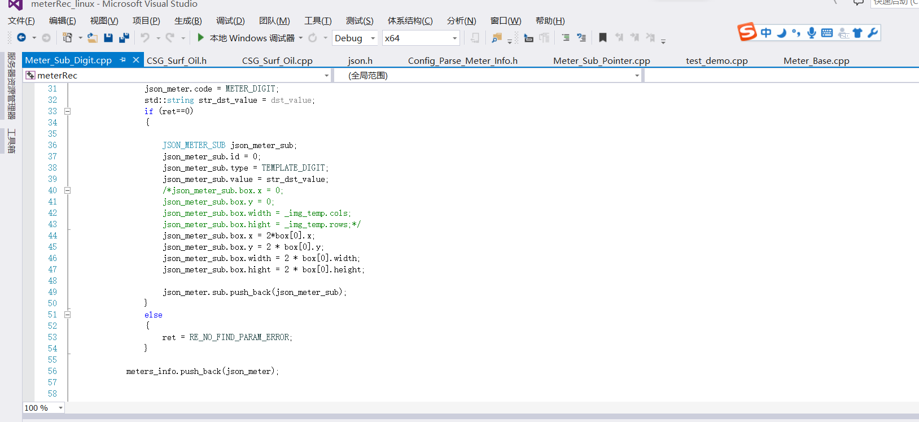
Task: Open the 视图(V) menu
Action: point(104,21)
